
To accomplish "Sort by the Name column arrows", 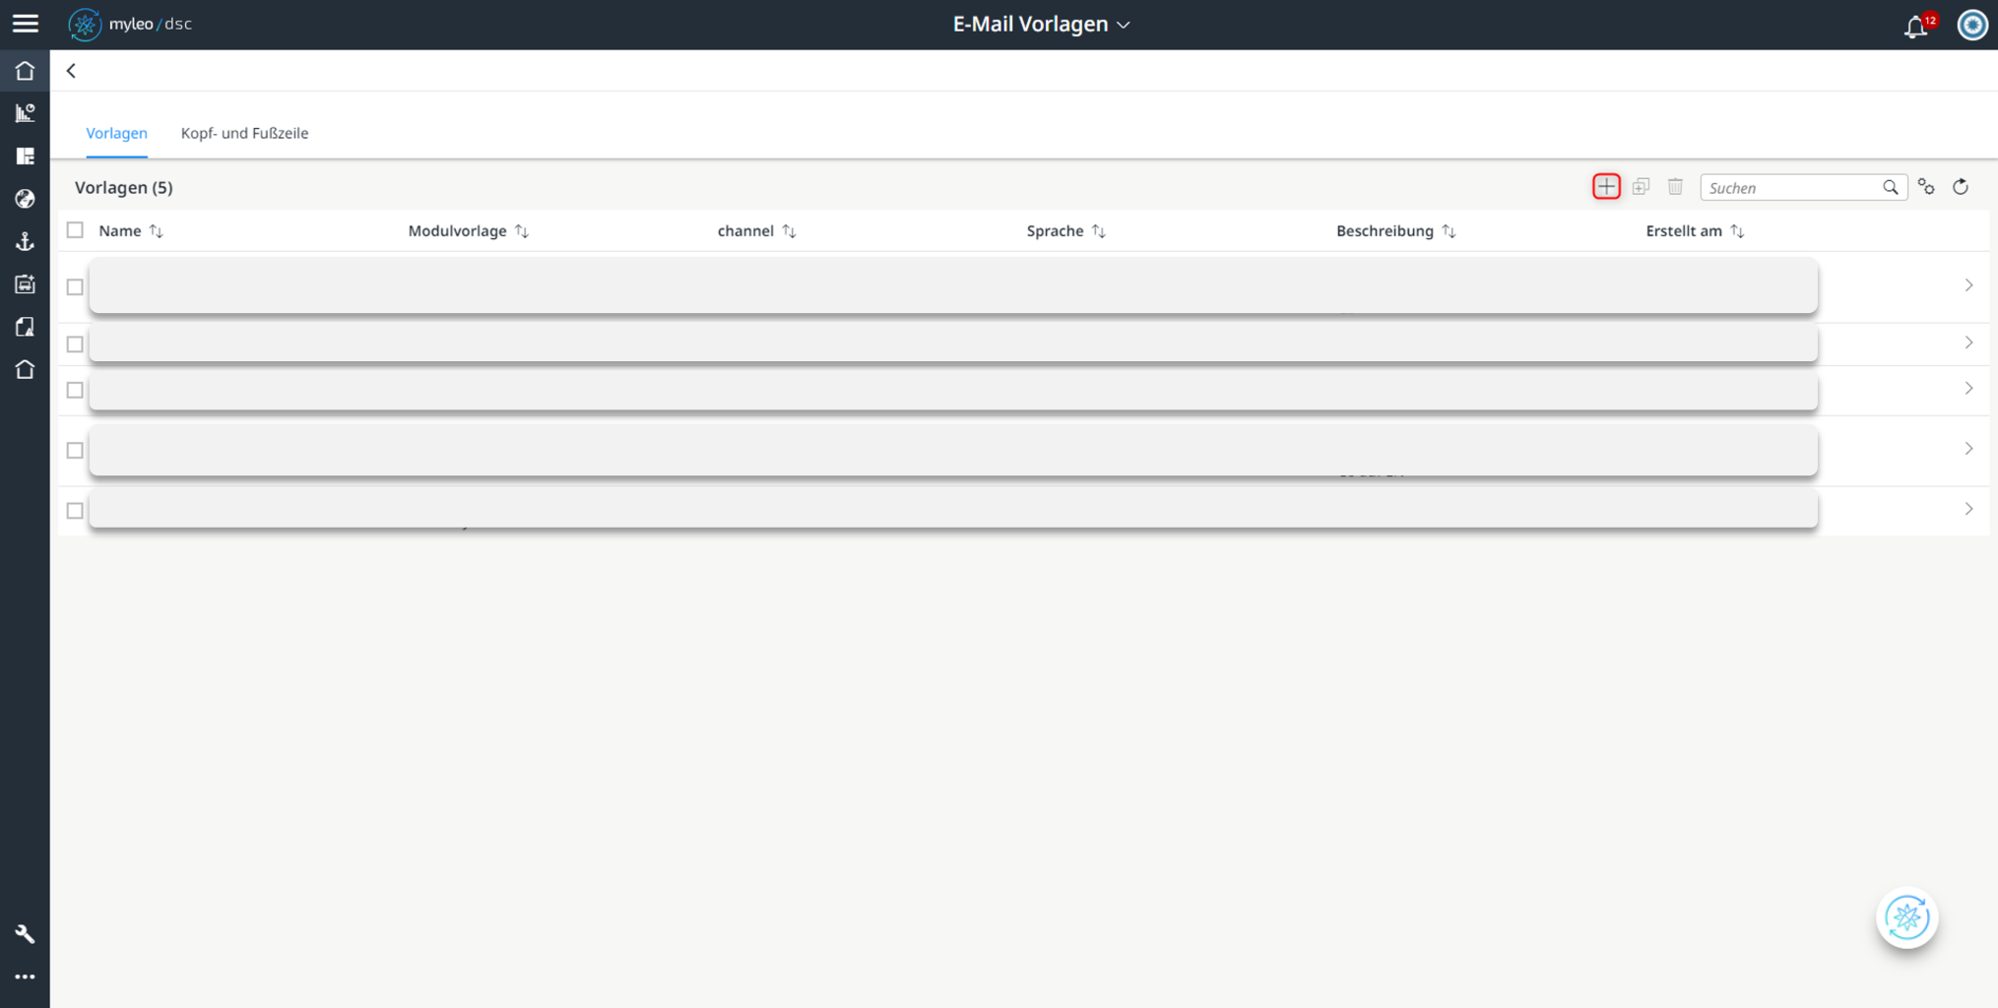I will (x=157, y=231).
